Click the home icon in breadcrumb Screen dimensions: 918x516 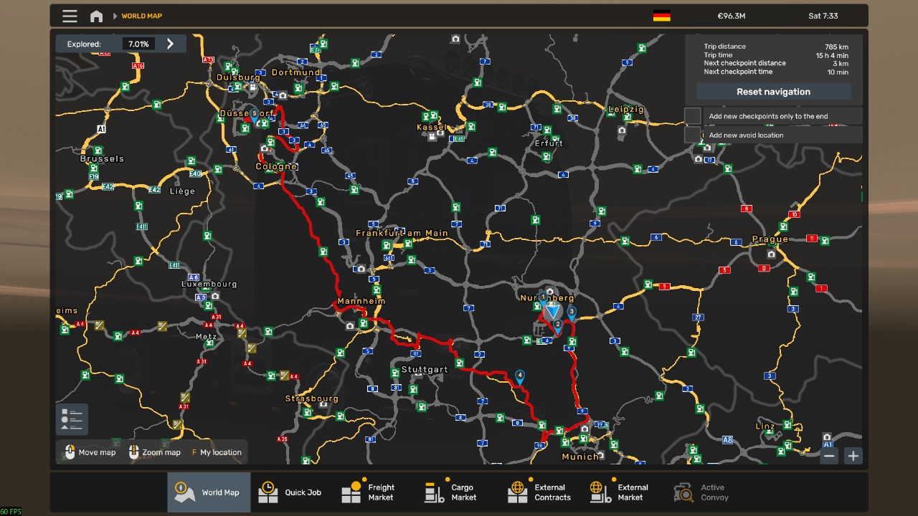click(x=96, y=16)
